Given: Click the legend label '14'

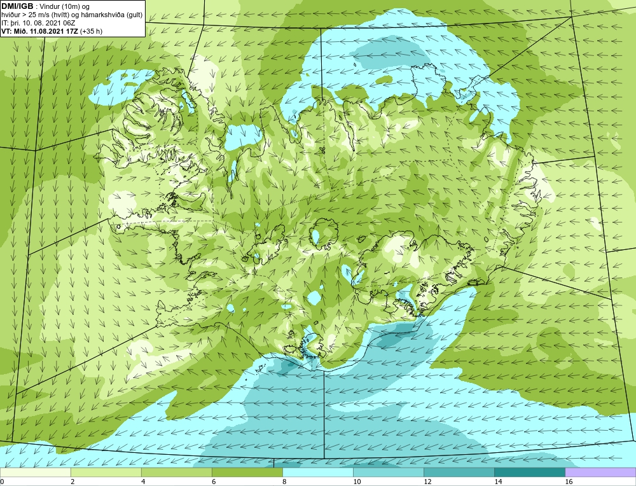Looking at the screenshot, I should 498,482.
